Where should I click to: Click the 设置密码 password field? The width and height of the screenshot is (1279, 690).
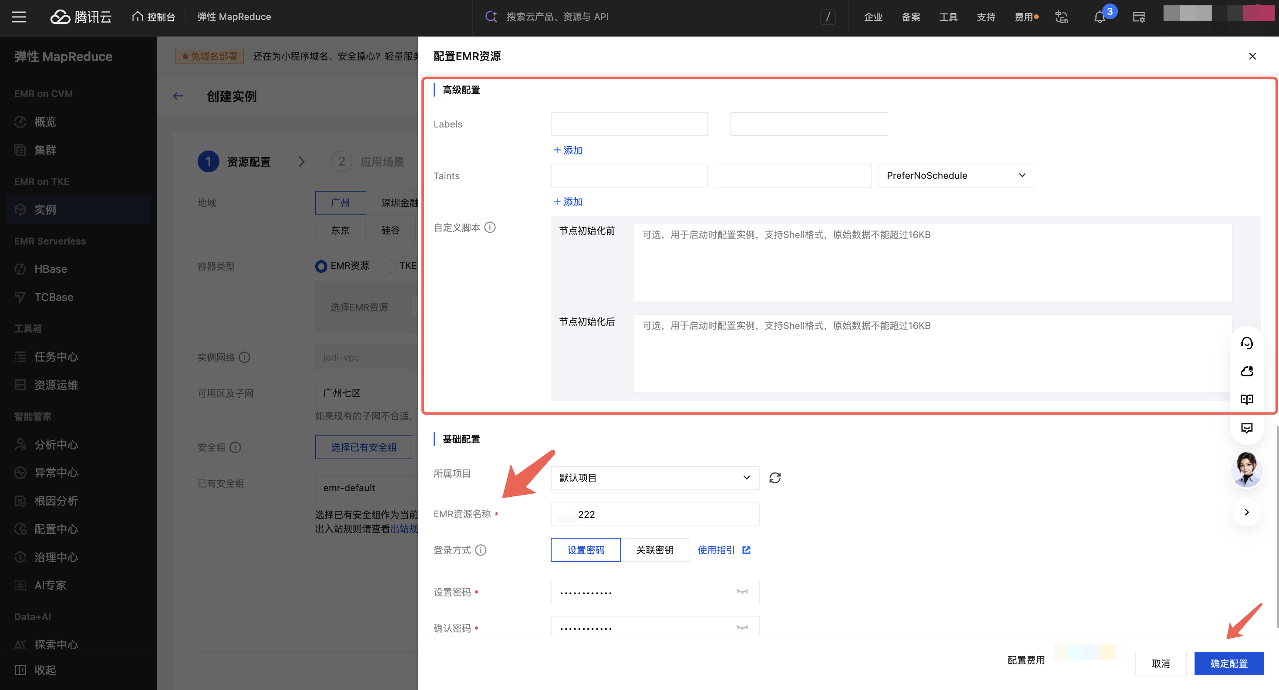tap(655, 592)
